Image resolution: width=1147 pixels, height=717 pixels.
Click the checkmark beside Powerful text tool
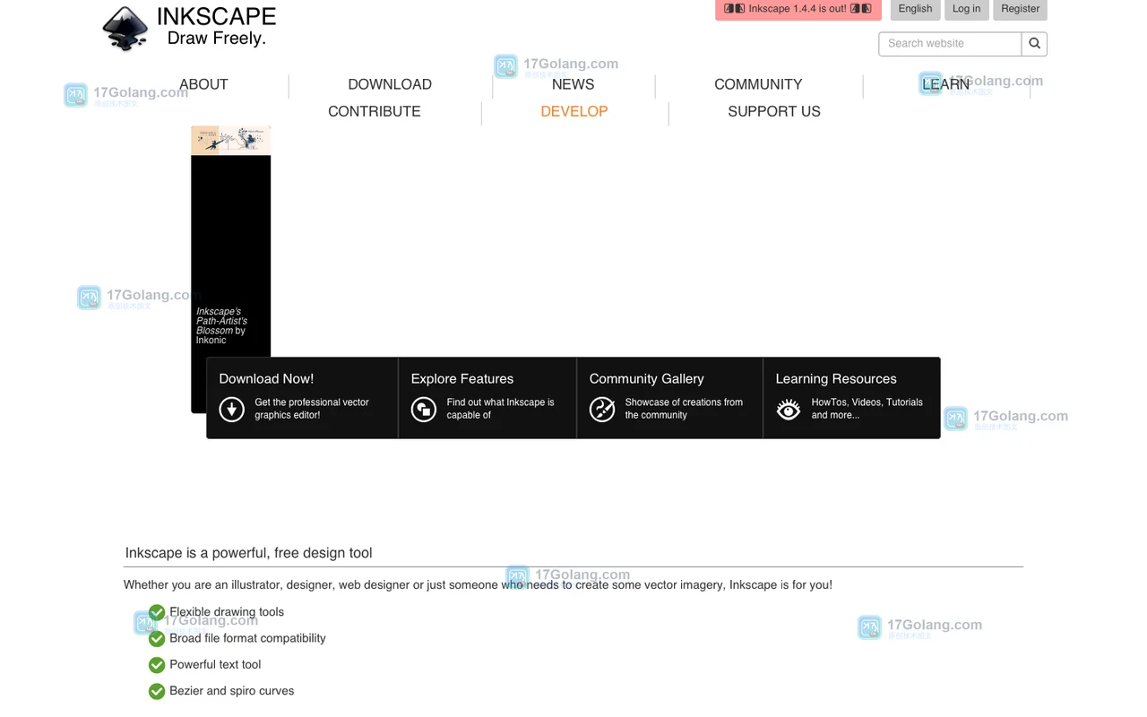(x=157, y=665)
